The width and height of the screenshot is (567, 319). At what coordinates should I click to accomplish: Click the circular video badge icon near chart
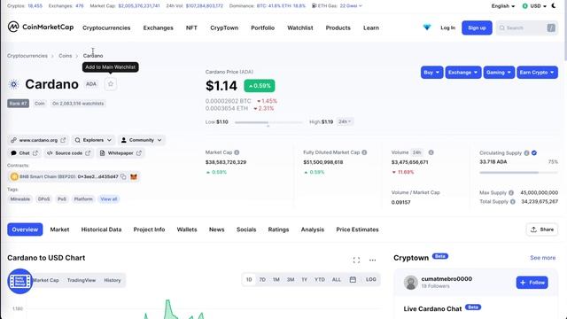(19, 281)
